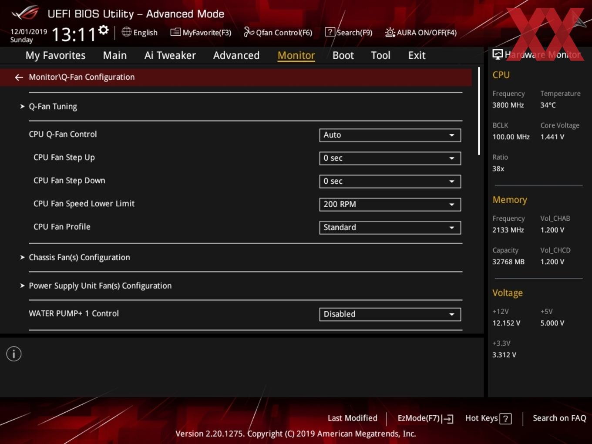Expand Chassis Fan(s) Configuration

79,258
